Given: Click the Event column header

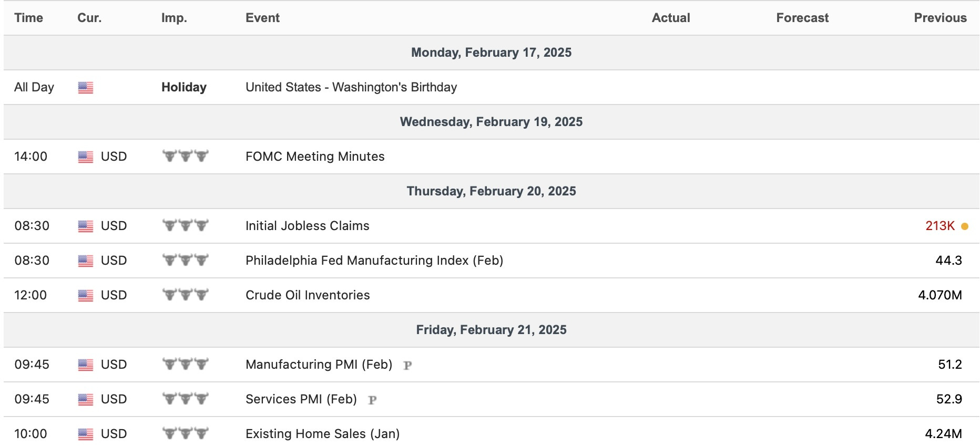Looking at the screenshot, I should click(262, 18).
